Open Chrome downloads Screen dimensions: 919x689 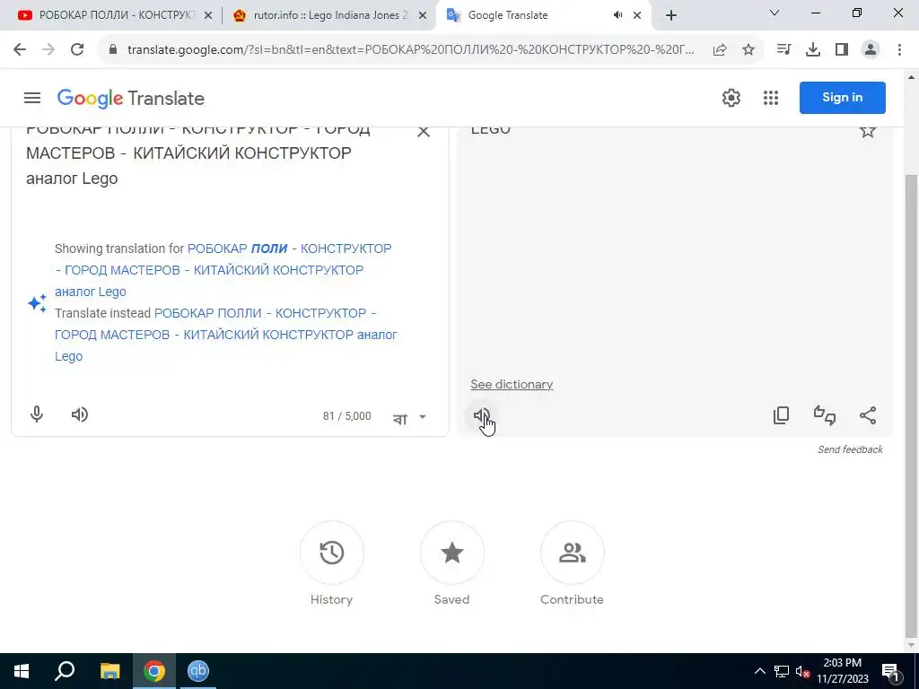tap(813, 50)
